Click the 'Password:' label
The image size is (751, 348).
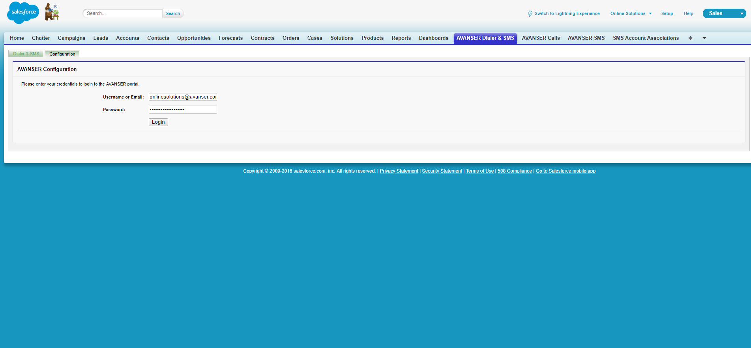(114, 110)
